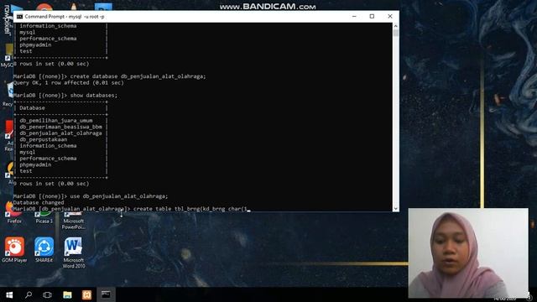
Task: Click db_penjualan_alat_olahraga row in database list
Action: click(x=60, y=133)
